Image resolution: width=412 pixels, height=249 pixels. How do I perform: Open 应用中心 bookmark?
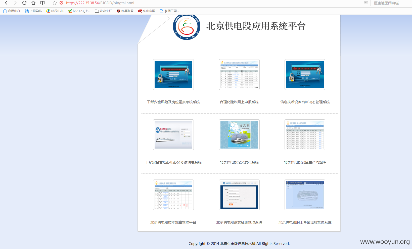pos(12,11)
